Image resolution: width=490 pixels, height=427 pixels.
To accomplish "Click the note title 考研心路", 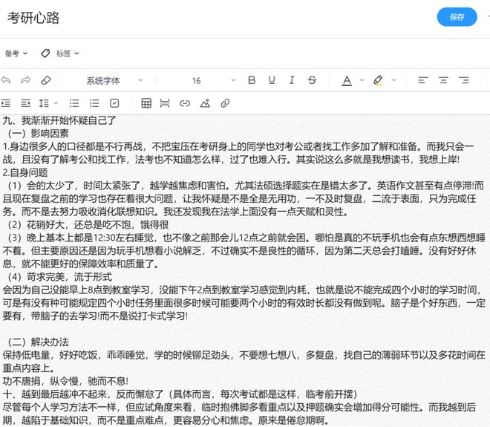I will click(33, 18).
